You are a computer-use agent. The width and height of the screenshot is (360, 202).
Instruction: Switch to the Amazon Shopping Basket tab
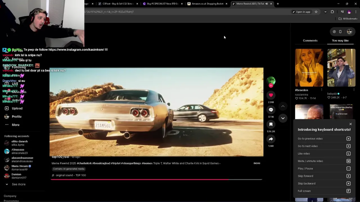coord(208,4)
